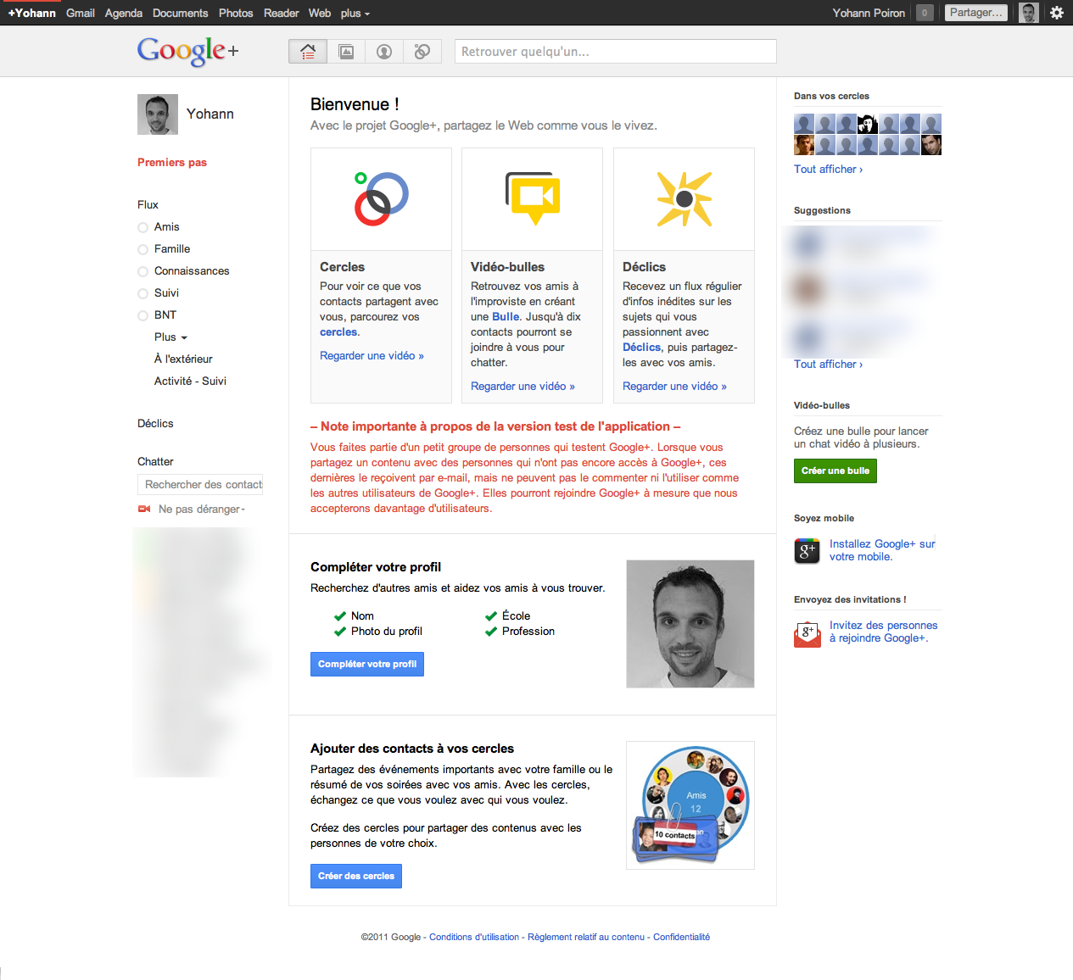Viewport: 1073px width, 980px height.
Task: Open +Yohann in the top bar
Action: click(x=31, y=13)
